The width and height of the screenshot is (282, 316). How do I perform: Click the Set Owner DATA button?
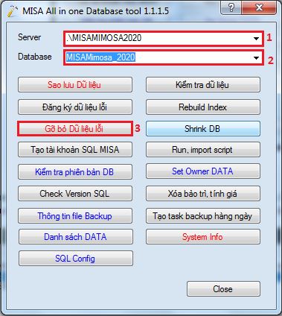[203, 171]
